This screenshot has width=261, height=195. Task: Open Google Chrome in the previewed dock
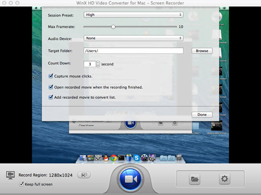(114, 158)
